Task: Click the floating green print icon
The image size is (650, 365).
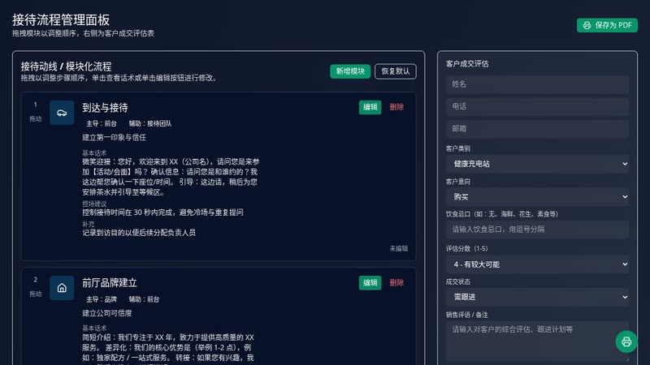Action: pyautogui.click(x=626, y=341)
